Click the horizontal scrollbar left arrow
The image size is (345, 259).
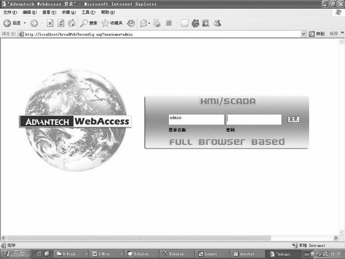[x=3, y=238]
